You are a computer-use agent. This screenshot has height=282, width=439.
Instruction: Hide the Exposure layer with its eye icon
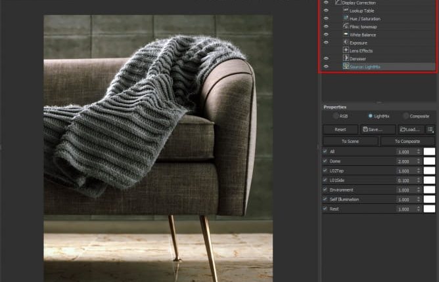(x=326, y=43)
